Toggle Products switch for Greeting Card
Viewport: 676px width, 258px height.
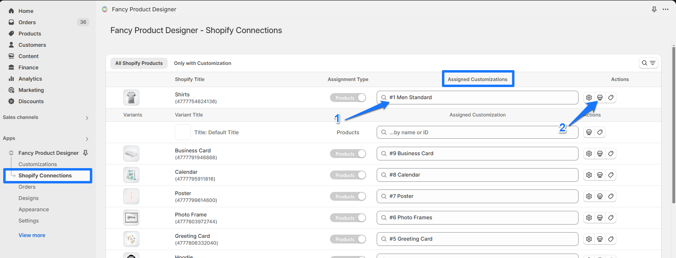pyautogui.click(x=348, y=239)
